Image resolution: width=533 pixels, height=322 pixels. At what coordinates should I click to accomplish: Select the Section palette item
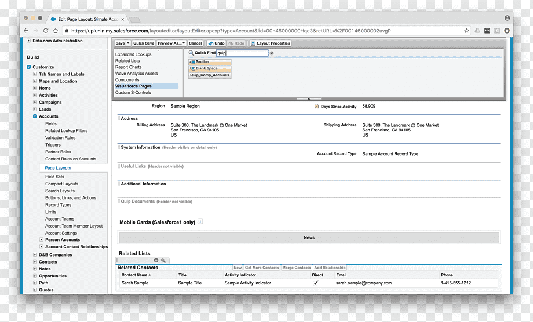point(210,62)
